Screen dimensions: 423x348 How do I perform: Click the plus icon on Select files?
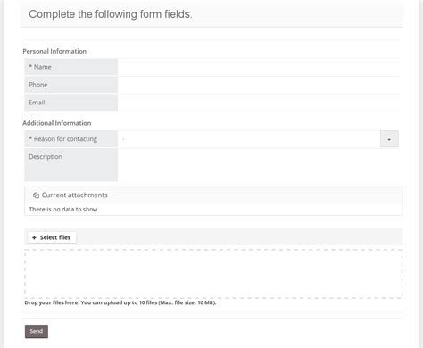[x=34, y=237]
